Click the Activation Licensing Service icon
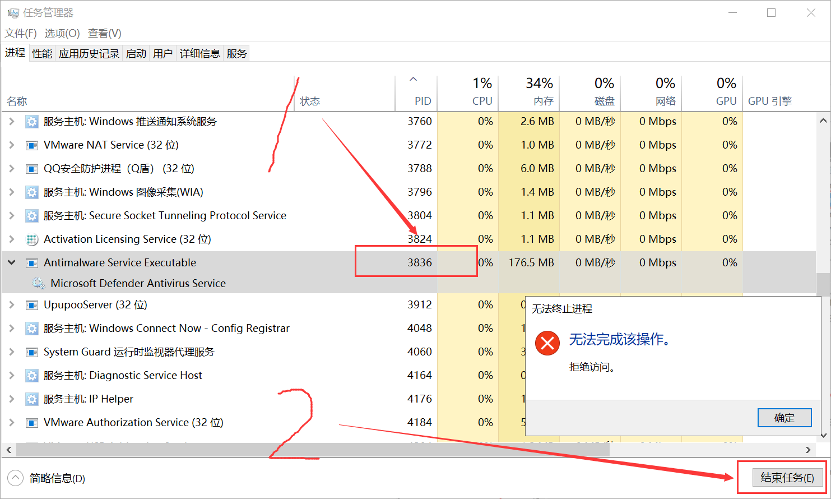This screenshot has height=499, width=831. pyautogui.click(x=32, y=239)
